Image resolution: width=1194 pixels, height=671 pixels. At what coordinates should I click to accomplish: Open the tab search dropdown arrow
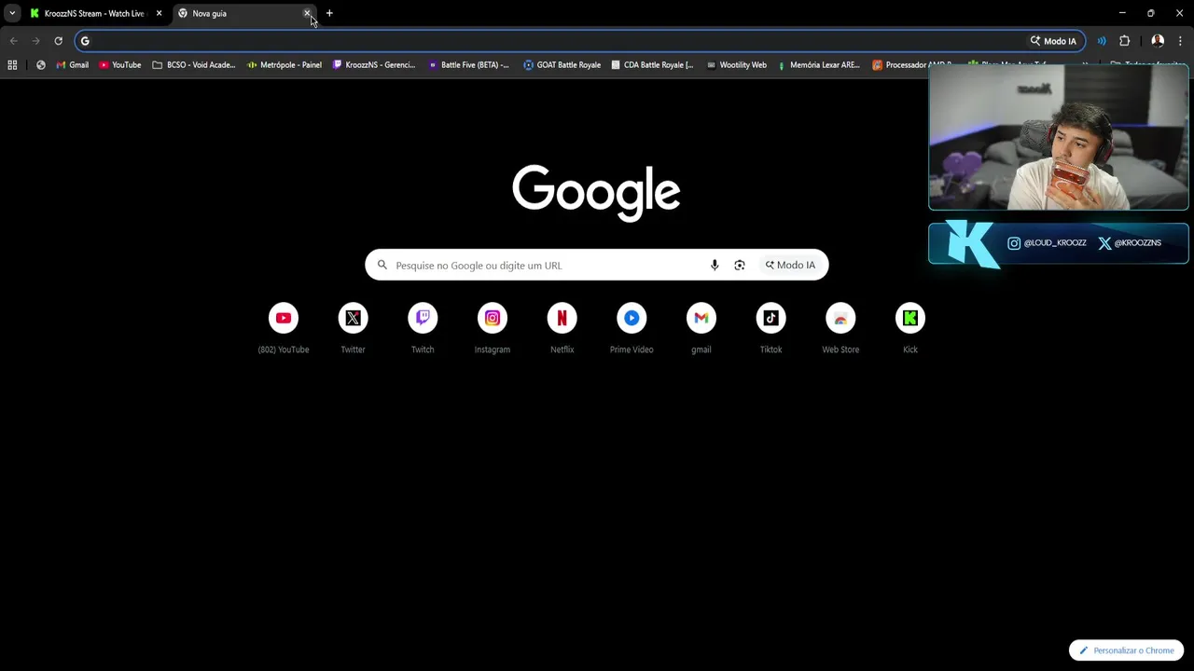point(12,13)
